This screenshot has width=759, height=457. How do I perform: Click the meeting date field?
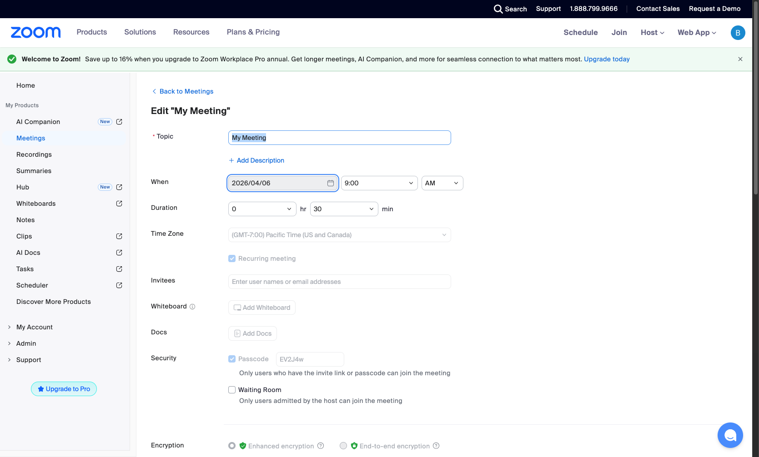coord(283,183)
